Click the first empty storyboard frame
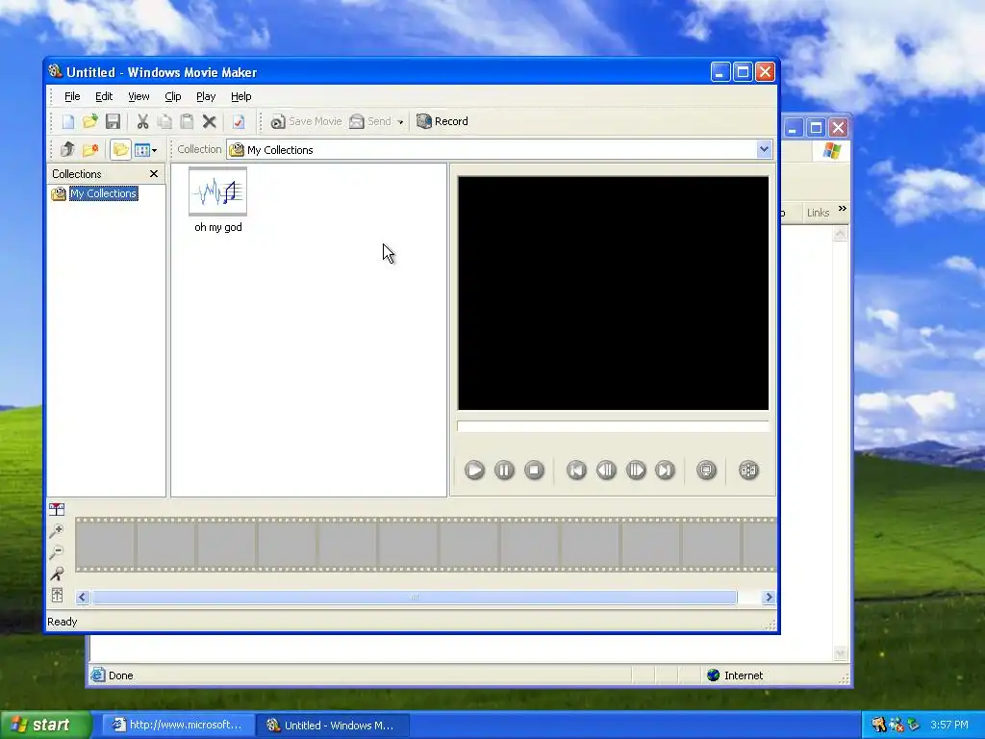 106,545
